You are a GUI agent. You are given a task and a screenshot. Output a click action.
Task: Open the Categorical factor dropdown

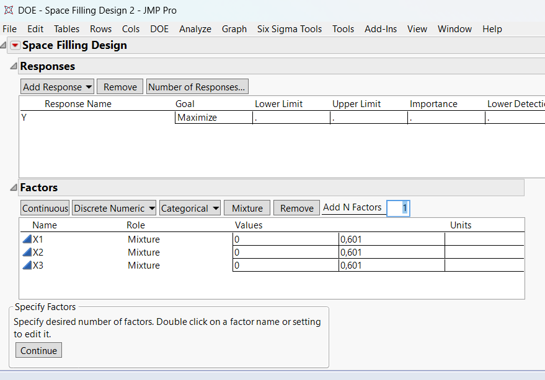[x=190, y=209]
